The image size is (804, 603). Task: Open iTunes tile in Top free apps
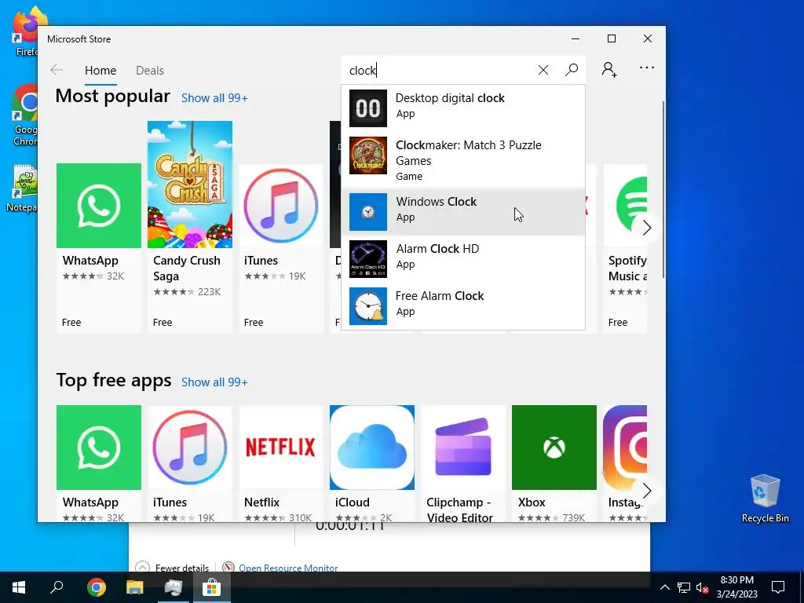point(190,463)
